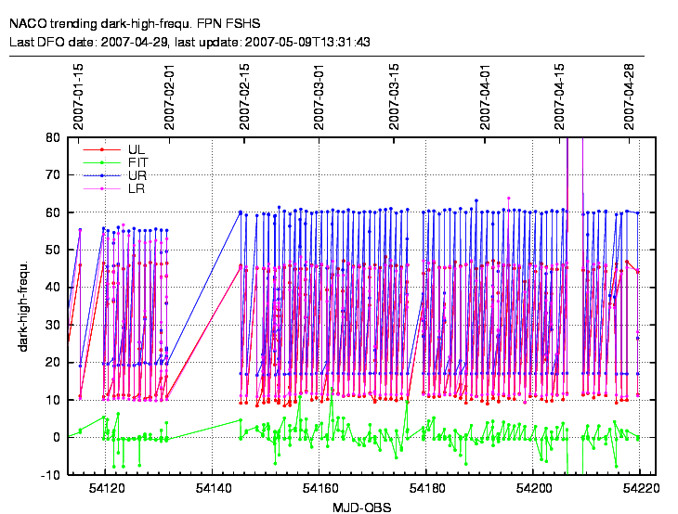Screen dimensions: 678x514
Task: Click the dark-high-frequ. y-axis title
Action: tap(25, 306)
